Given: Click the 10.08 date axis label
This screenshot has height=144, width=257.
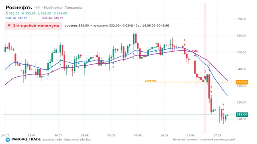Looking at the screenshot, I should [164, 135].
